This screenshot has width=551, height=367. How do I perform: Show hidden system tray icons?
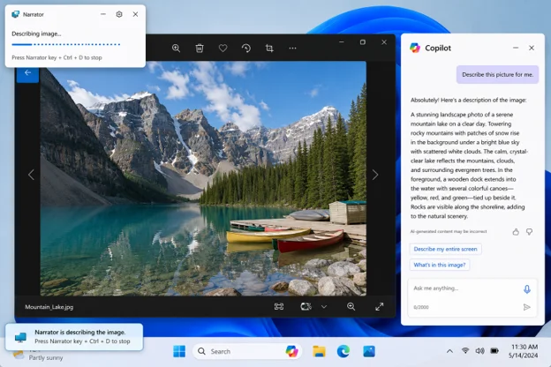pyautogui.click(x=449, y=351)
